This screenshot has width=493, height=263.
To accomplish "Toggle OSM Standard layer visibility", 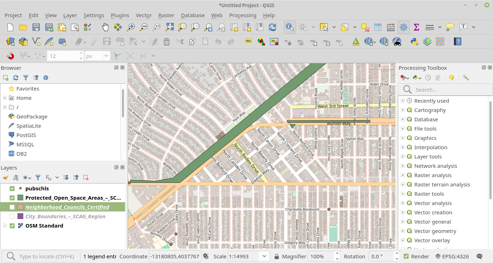I will coord(12,226).
